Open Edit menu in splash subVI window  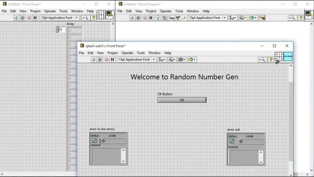point(90,53)
